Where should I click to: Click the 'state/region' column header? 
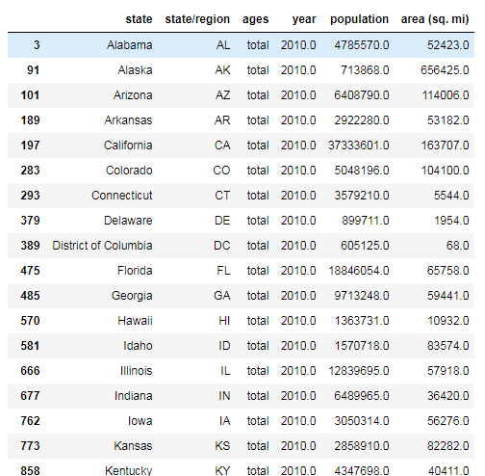197,19
